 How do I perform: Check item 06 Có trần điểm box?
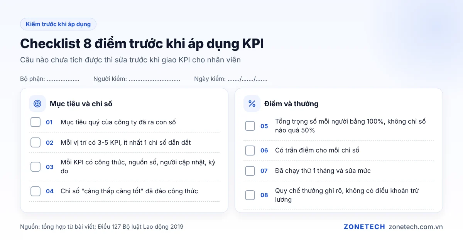click(x=250, y=150)
